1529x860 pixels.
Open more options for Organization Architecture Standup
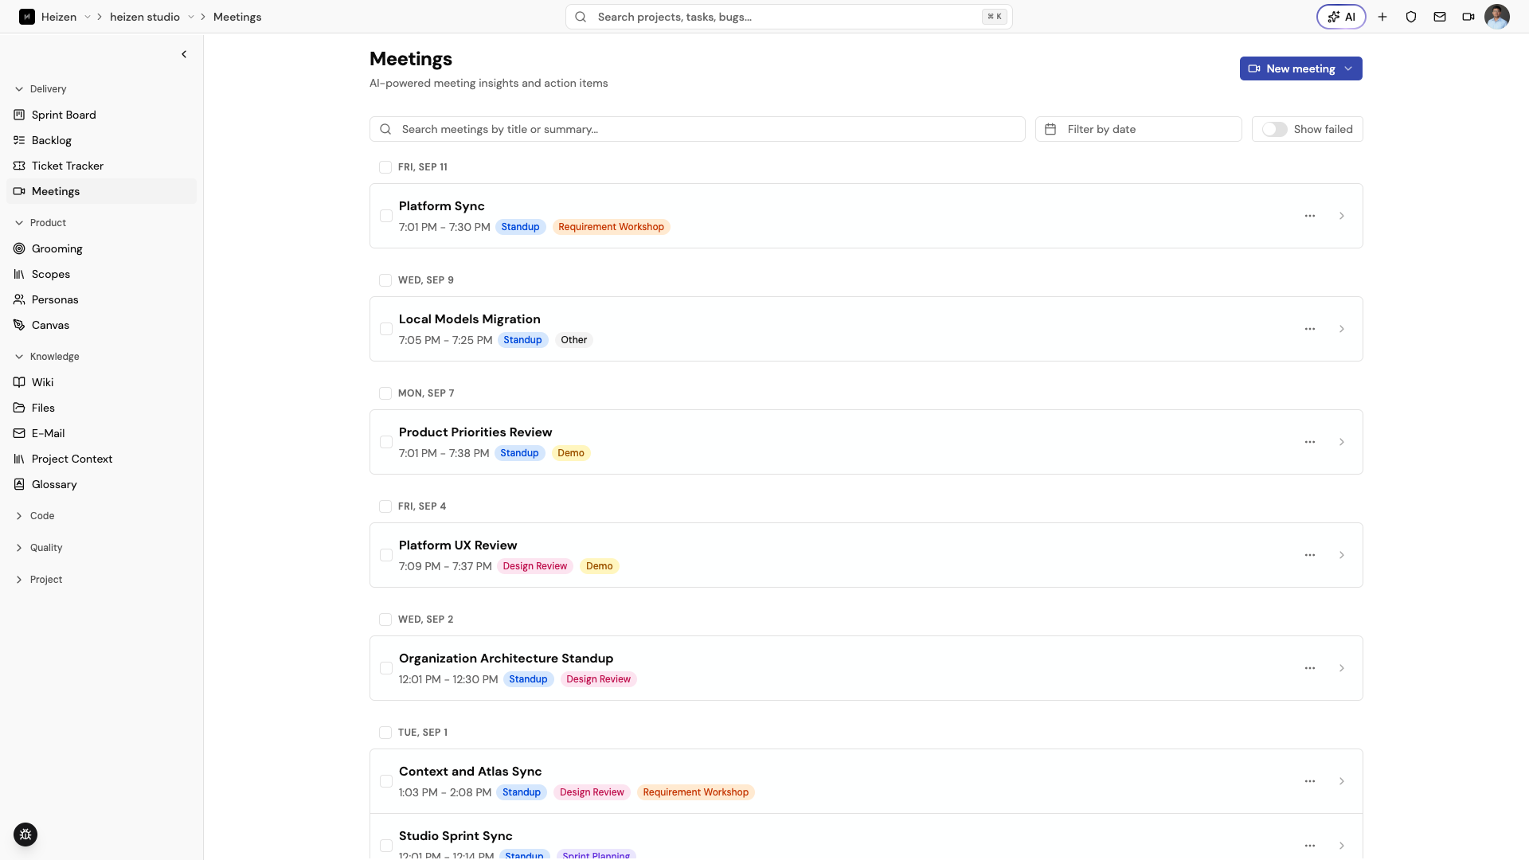coord(1310,668)
